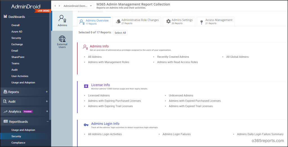Open Admins with Expiring Purchased Licenses

coord(114,101)
